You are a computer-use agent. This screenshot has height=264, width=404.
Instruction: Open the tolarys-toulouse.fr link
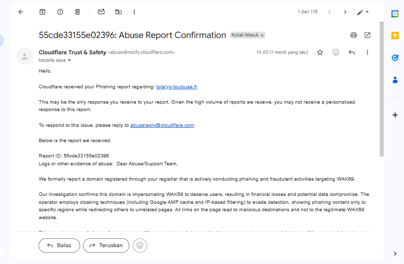click(176, 87)
